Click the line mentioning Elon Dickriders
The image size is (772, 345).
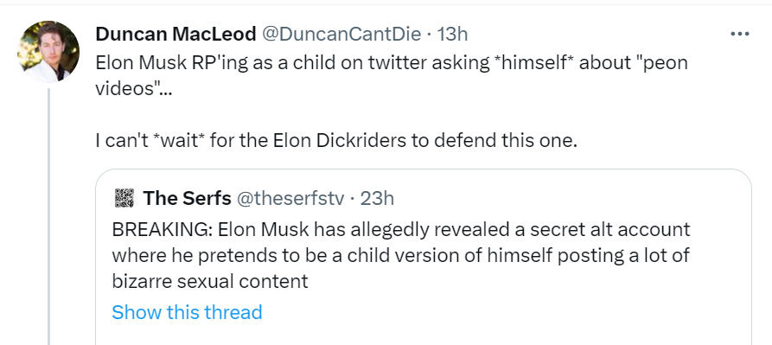click(335, 141)
